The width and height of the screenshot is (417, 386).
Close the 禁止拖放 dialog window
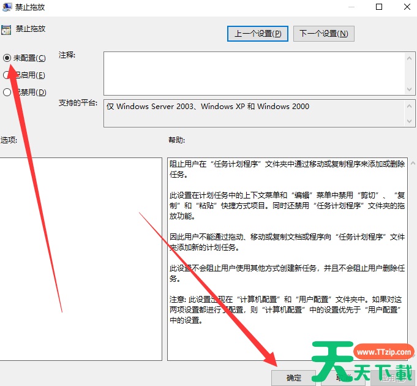(407, 7)
